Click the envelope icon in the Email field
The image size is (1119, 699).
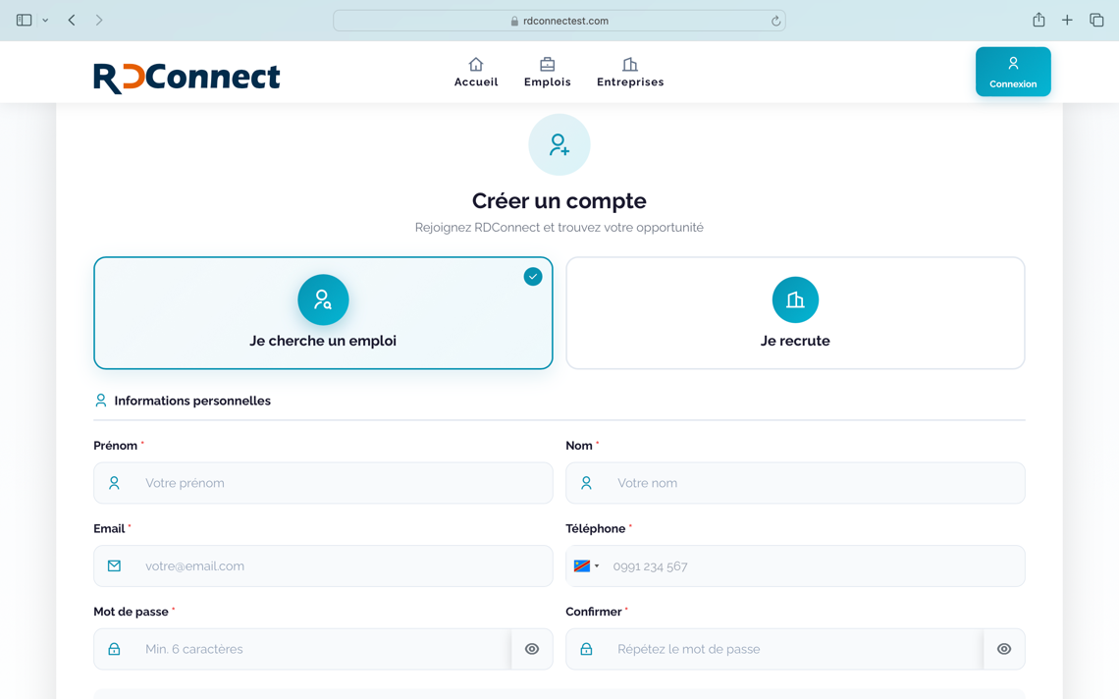pyautogui.click(x=112, y=565)
